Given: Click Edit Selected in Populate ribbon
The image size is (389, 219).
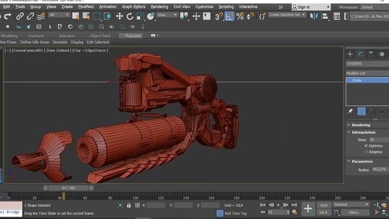Looking at the screenshot, I should (x=98, y=42).
